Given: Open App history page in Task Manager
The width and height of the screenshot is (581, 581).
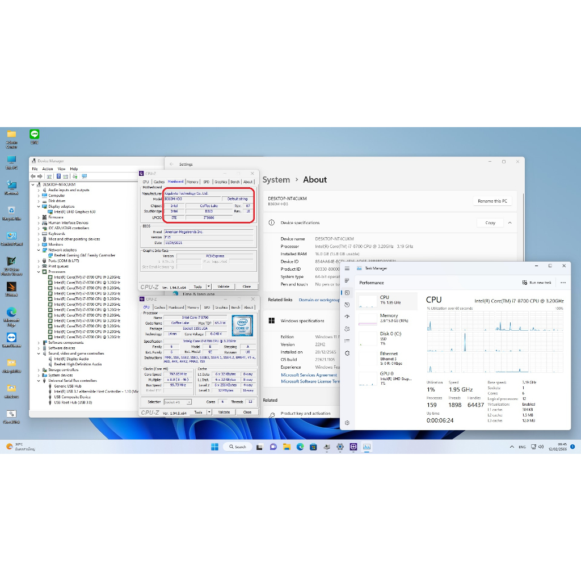Looking at the screenshot, I should [x=347, y=305].
